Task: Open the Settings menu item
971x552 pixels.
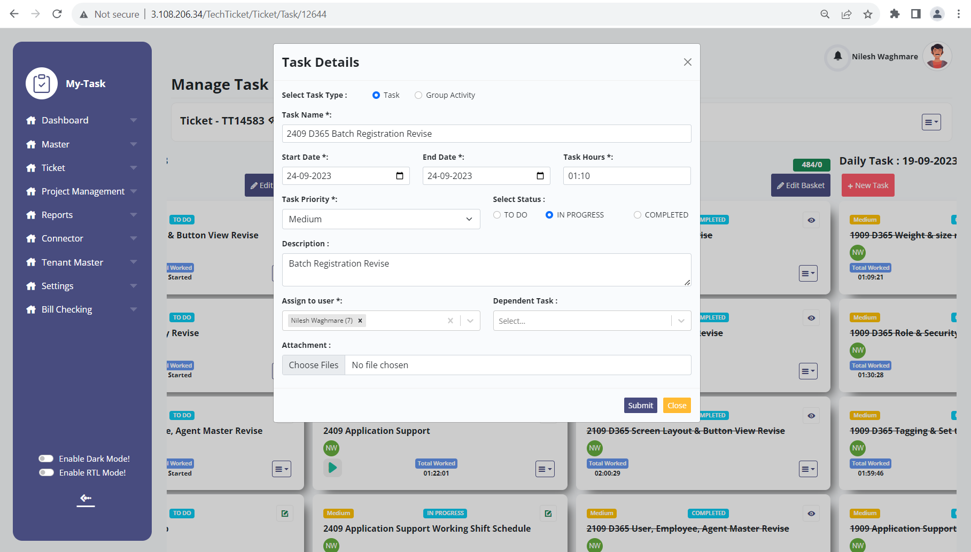Action: tap(58, 286)
